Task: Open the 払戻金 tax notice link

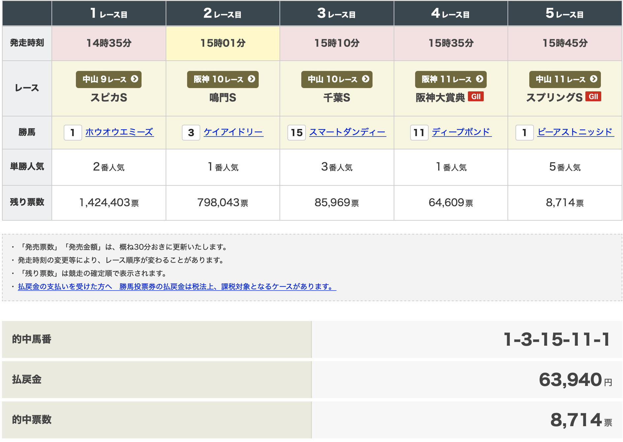Action: [x=177, y=287]
